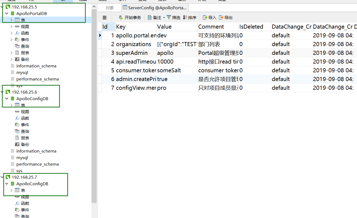Collapse the 192.168.25.5 connection node
The image size is (357, 218).
coord(2,7)
